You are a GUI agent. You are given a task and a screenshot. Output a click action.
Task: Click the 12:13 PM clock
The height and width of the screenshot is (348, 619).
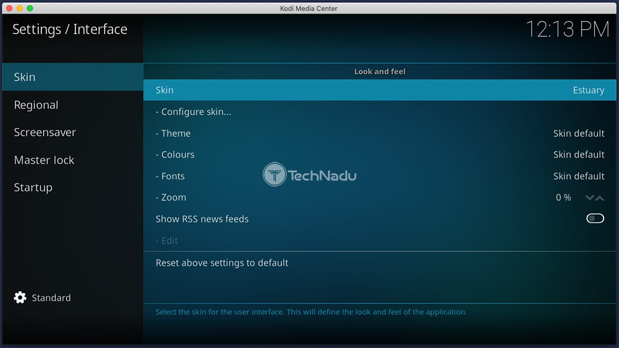tap(567, 29)
